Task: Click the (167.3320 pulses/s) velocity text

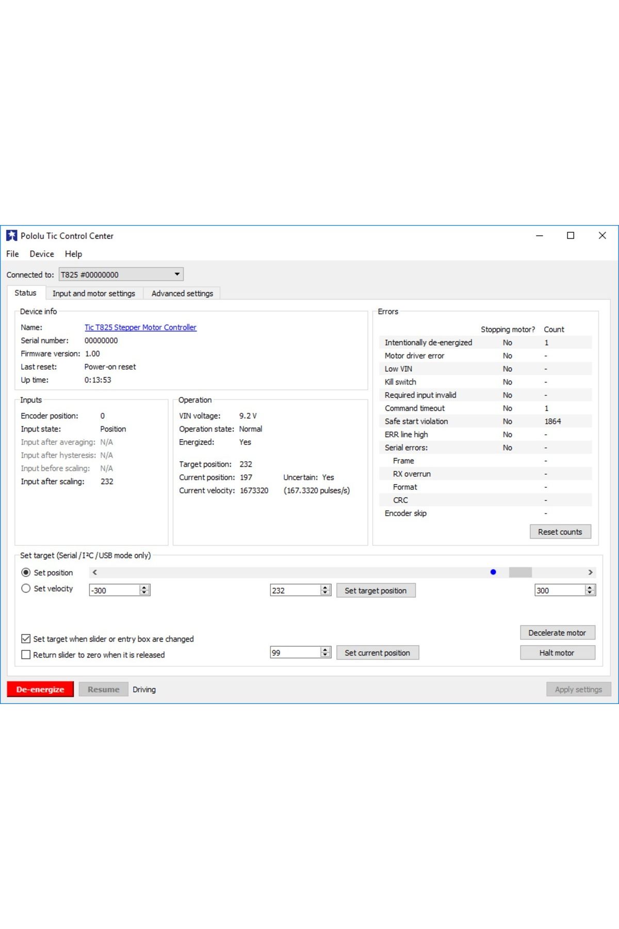Action: (317, 490)
